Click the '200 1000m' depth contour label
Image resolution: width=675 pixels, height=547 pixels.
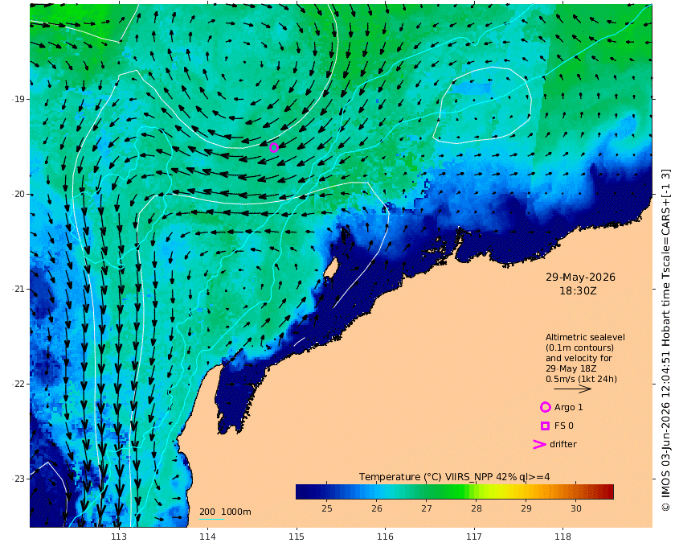[x=225, y=512]
